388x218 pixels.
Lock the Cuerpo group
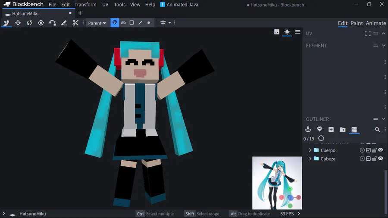[374, 150]
